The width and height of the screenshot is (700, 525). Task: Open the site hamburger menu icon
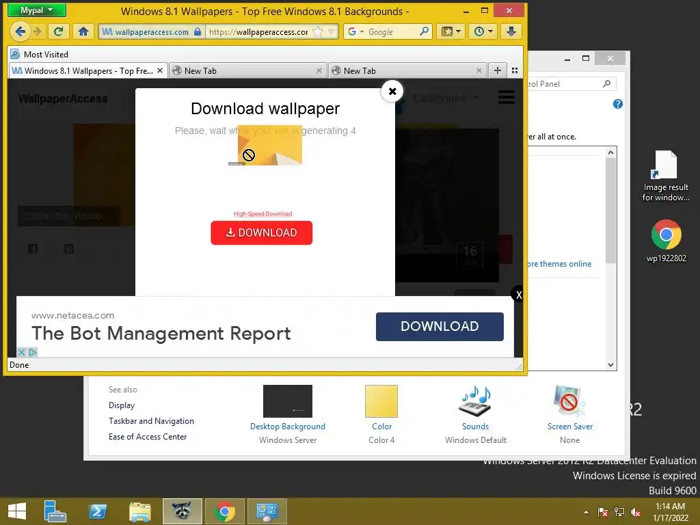(507, 97)
